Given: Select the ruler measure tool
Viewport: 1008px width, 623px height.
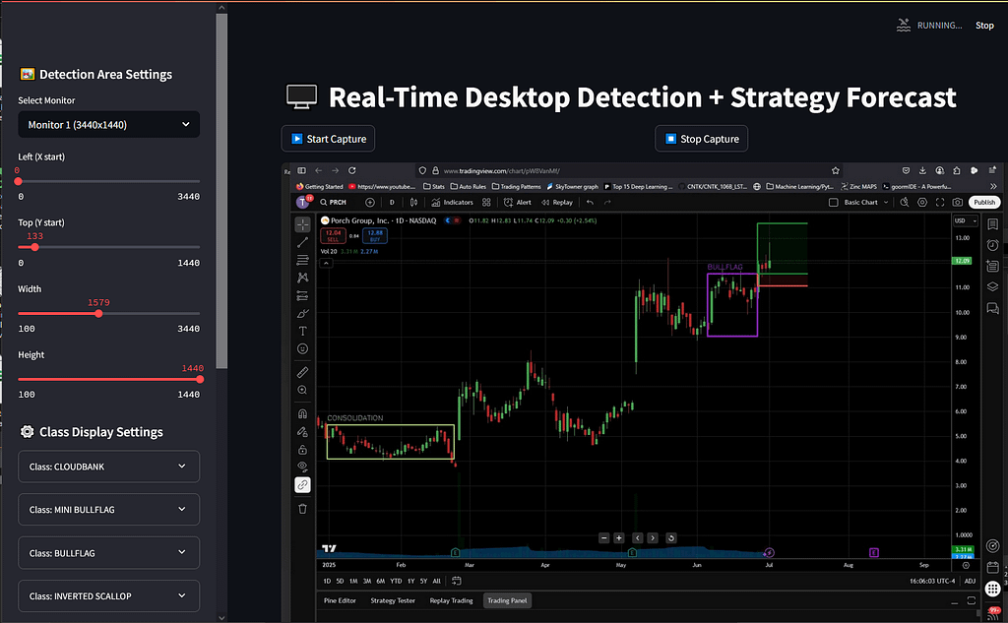Looking at the screenshot, I should coord(302,372).
